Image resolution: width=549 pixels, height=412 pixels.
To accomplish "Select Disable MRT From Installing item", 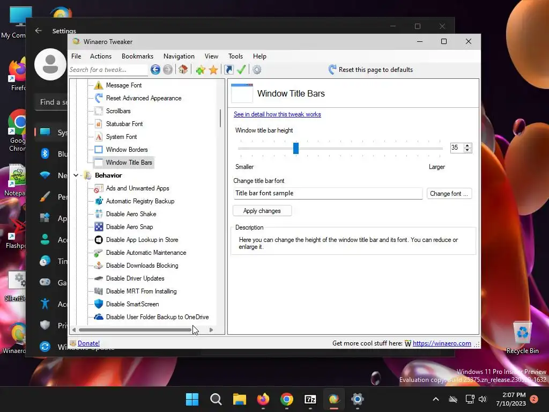I will tap(141, 291).
